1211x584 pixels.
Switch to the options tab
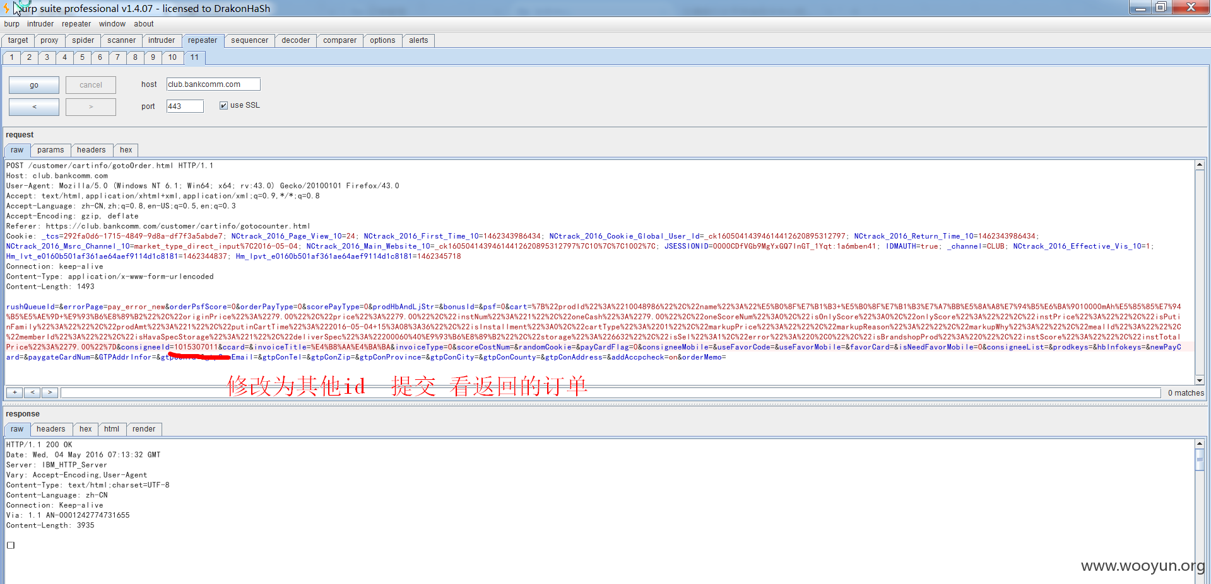382,40
